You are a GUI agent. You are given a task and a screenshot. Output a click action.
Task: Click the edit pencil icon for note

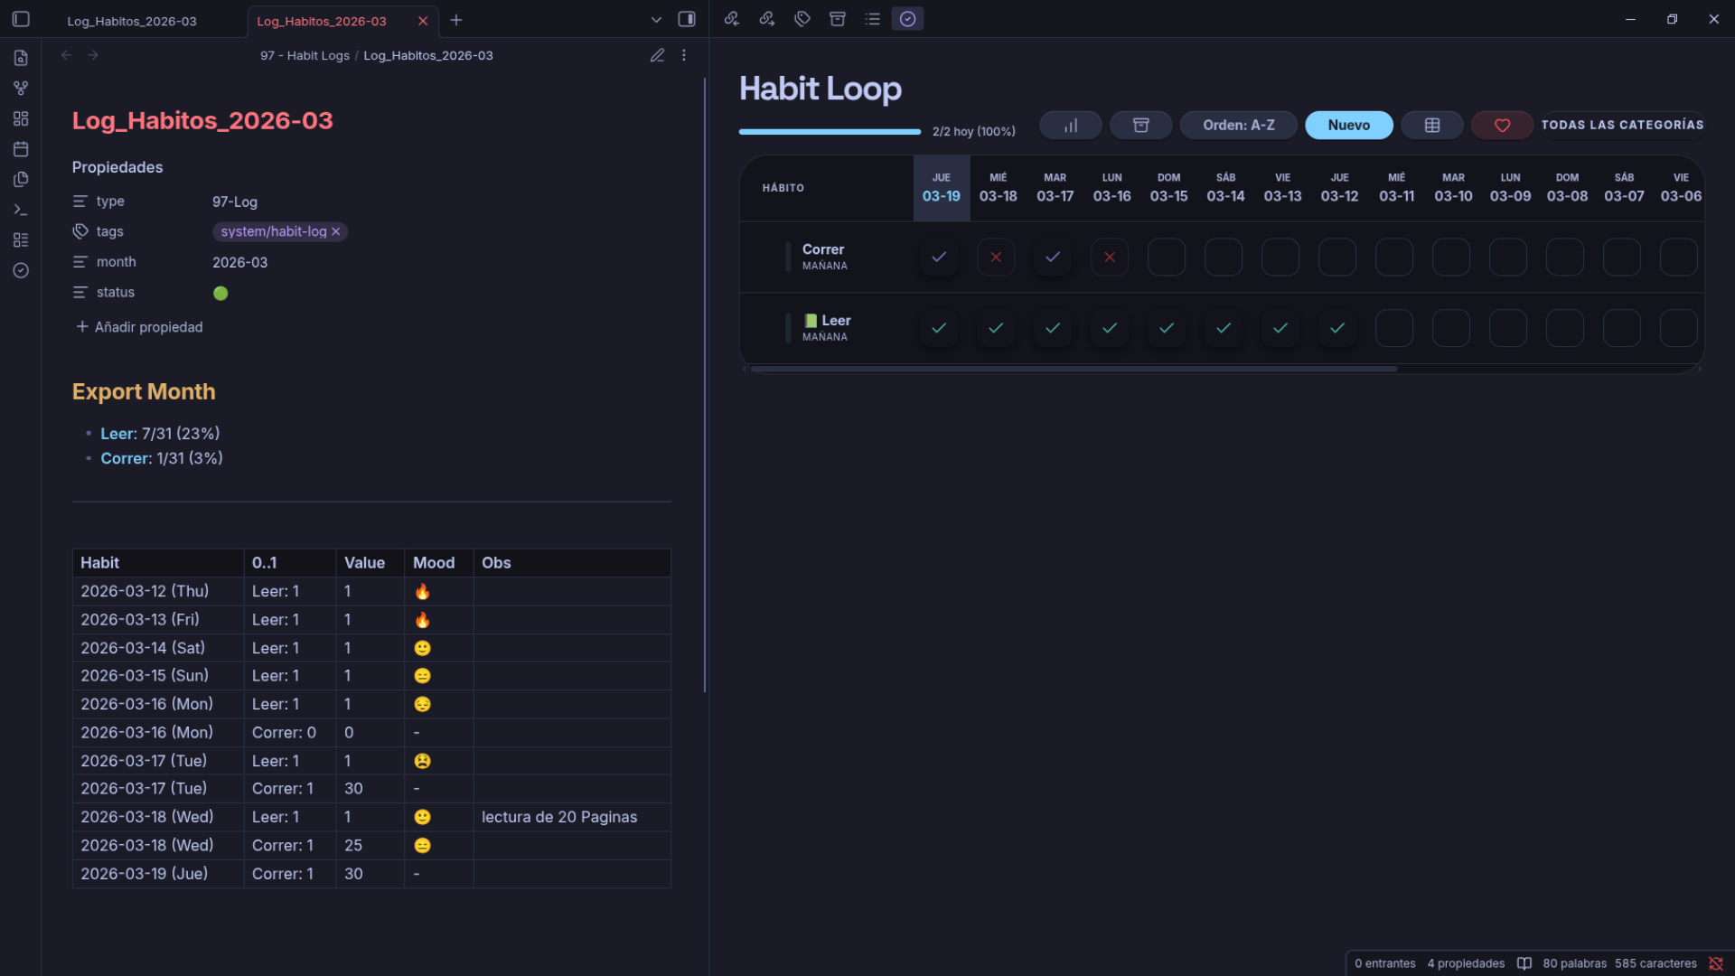click(x=657, y=55)
